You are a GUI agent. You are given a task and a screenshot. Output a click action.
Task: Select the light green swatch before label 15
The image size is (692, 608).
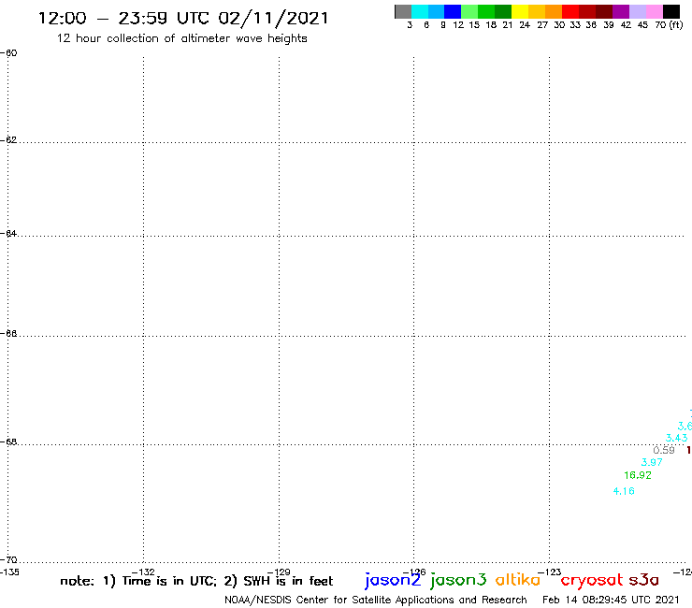[x=469, y=11]
